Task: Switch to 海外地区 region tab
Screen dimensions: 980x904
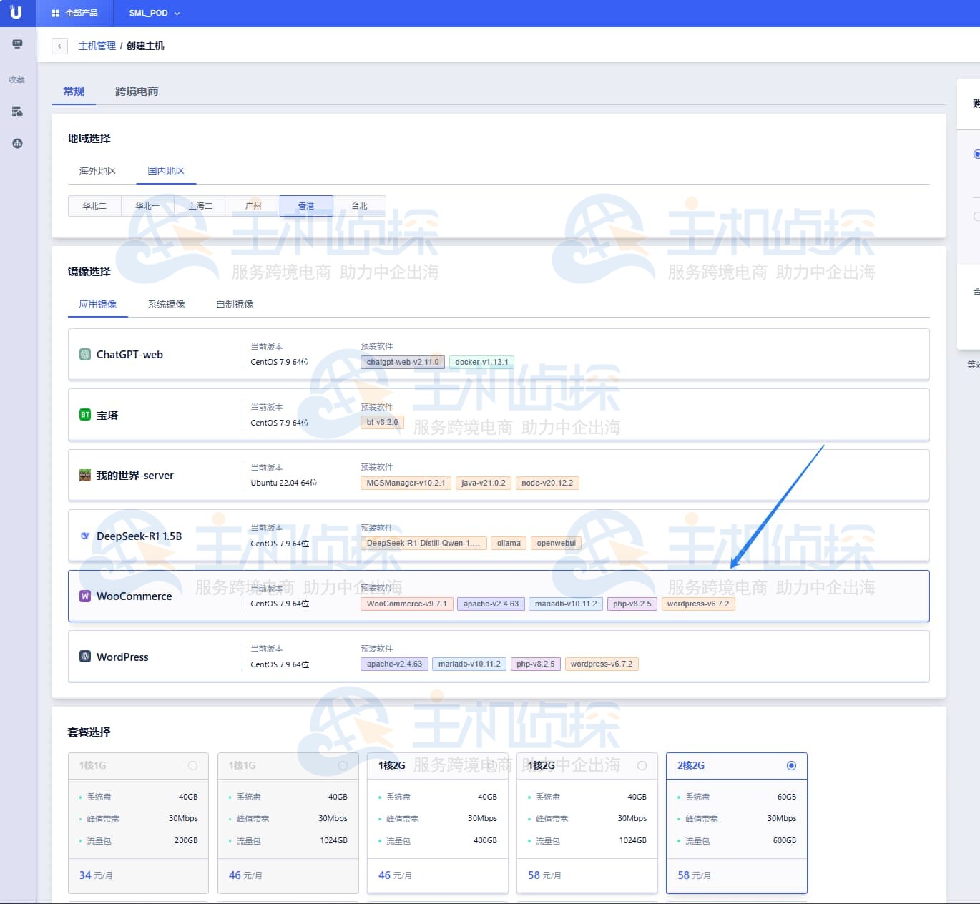Action: 97,171
